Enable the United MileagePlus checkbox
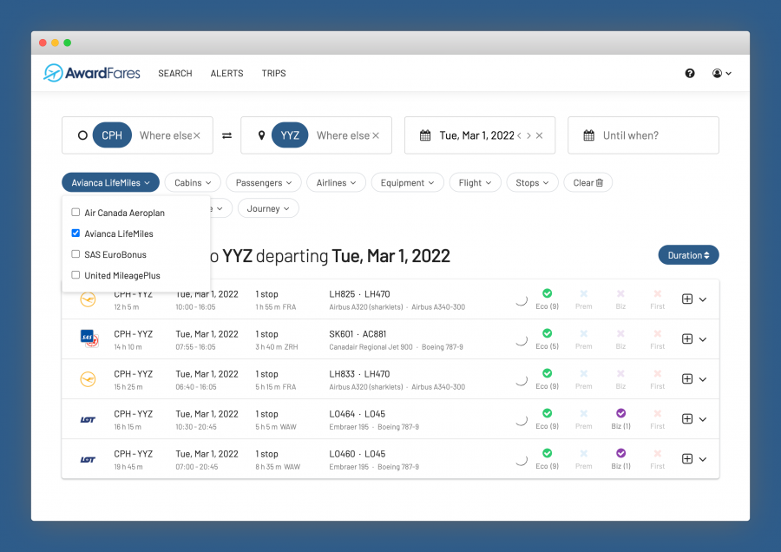Screen dimensions: 781x552 pos(75,276)
